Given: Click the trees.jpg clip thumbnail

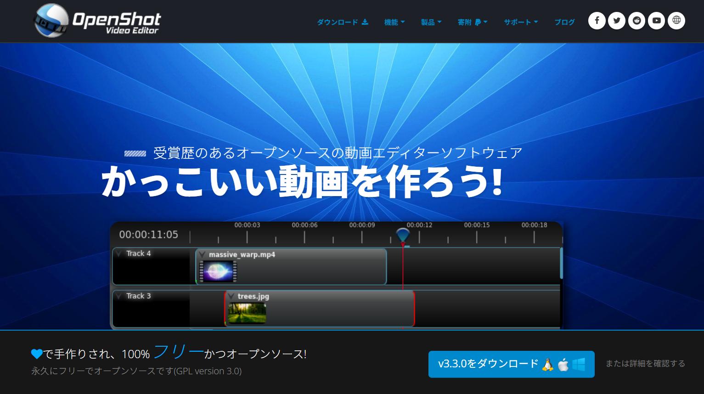Looking at the screenshot, I should click(x=247, y=313).
